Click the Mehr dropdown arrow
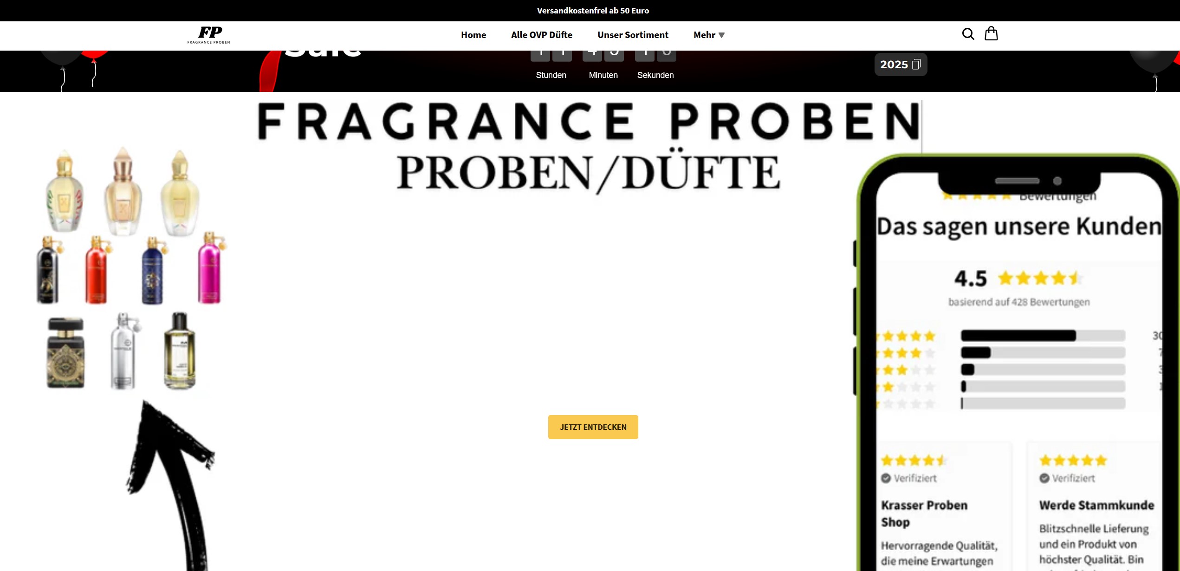Viewport: 1180px width, 571px height. click(721, 35)
